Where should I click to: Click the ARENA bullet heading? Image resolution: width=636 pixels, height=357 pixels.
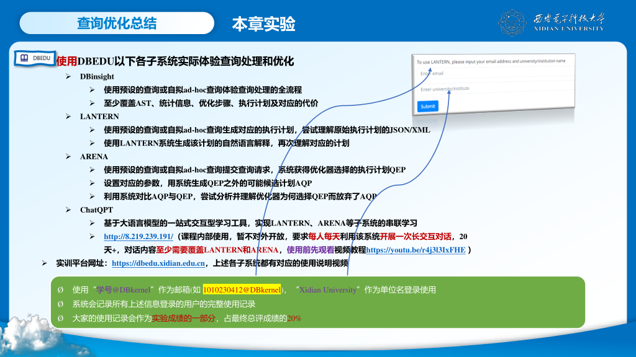94,157
